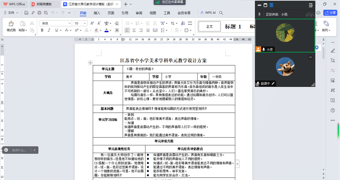Click the table move handle icon
340x180 pixels.
point(90,63)
